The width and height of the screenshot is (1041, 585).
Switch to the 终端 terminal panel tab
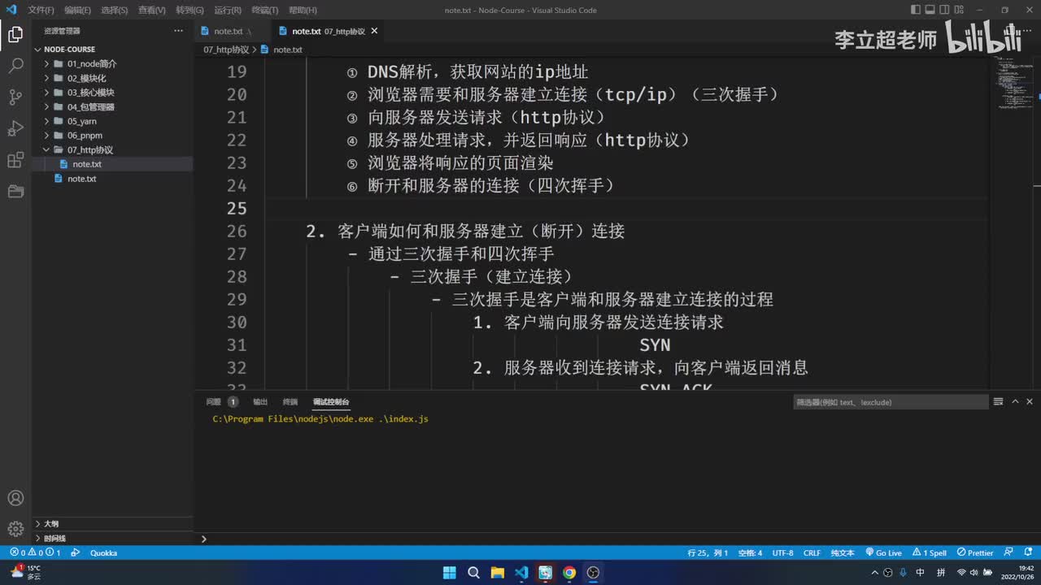(290, 401)
